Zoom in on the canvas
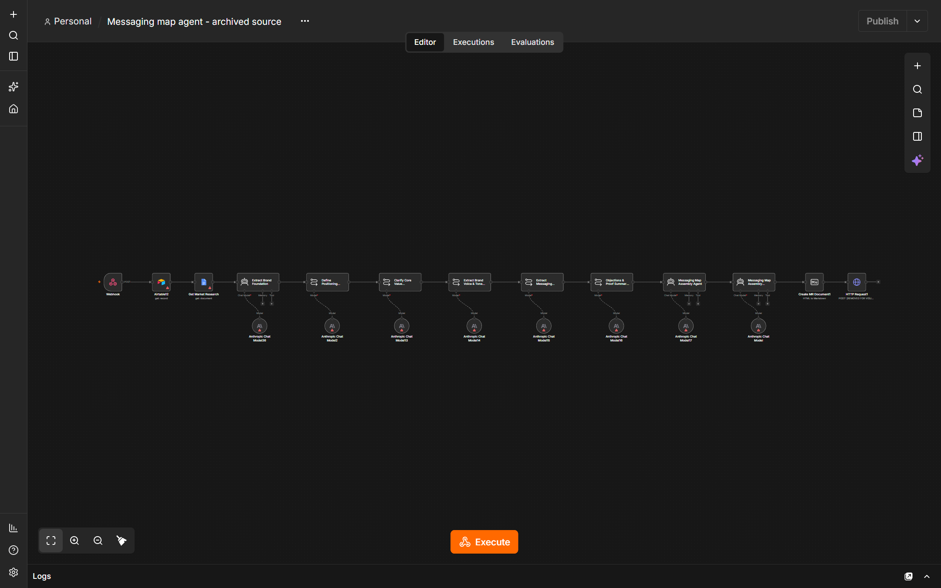Image resolution: width=941 pixels, height=588 pixels. (x=74, y=541)
